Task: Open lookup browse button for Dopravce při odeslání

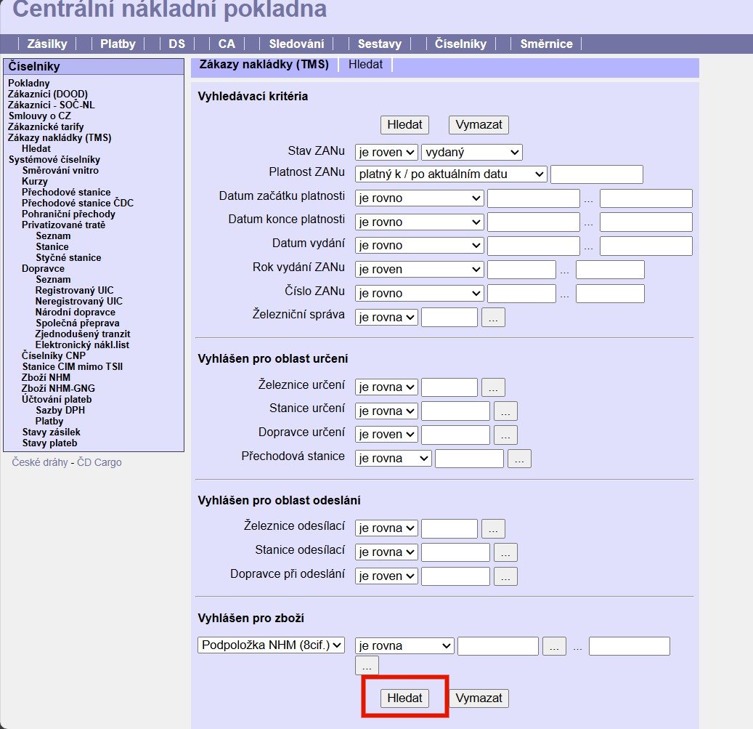Action: click(x=505, y=576)
